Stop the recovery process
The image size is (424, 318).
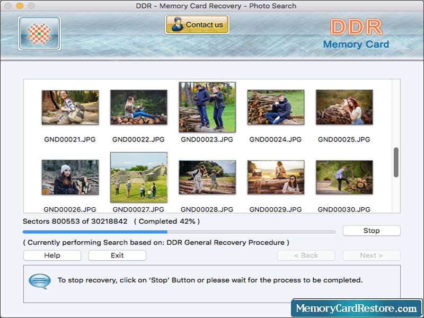[x=371, y=231]
